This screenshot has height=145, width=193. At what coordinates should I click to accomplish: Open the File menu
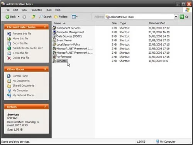pos(7,10)
